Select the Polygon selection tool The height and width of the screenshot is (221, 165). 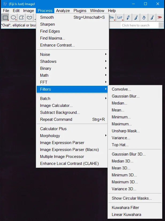point(21,18)
